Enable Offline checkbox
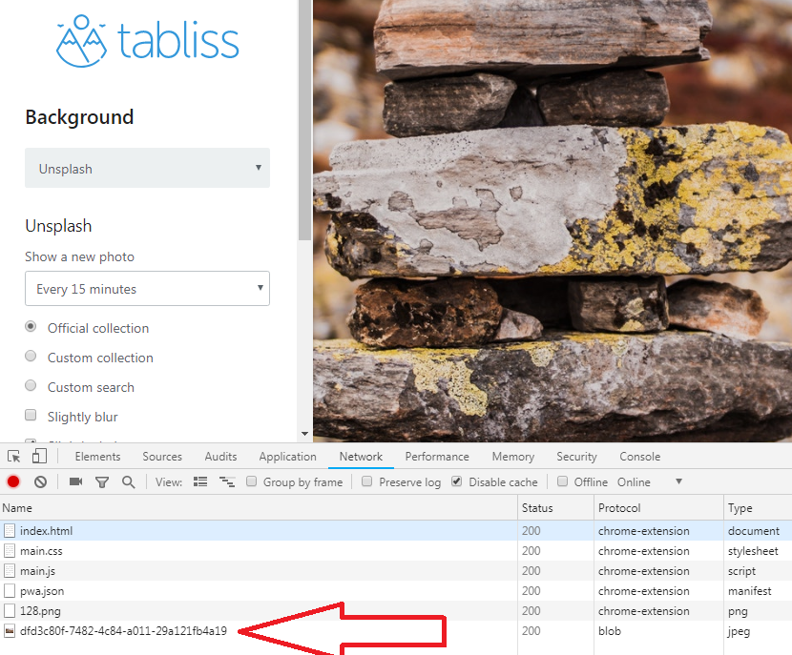The image size is (792, 655). [562, 481]
